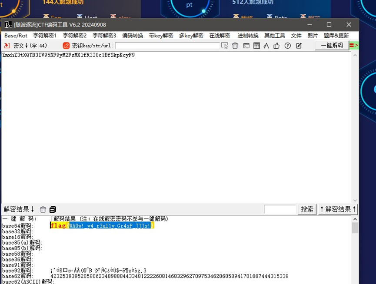Viewport: 376px width, 284px height.
Task: Click the red arrow on green button
Action: pyautogui.click(x=354, y=45)
